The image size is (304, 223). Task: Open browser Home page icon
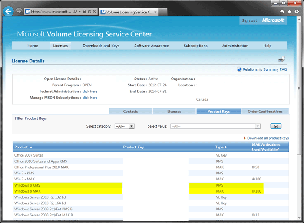click(x=283, y=12)
